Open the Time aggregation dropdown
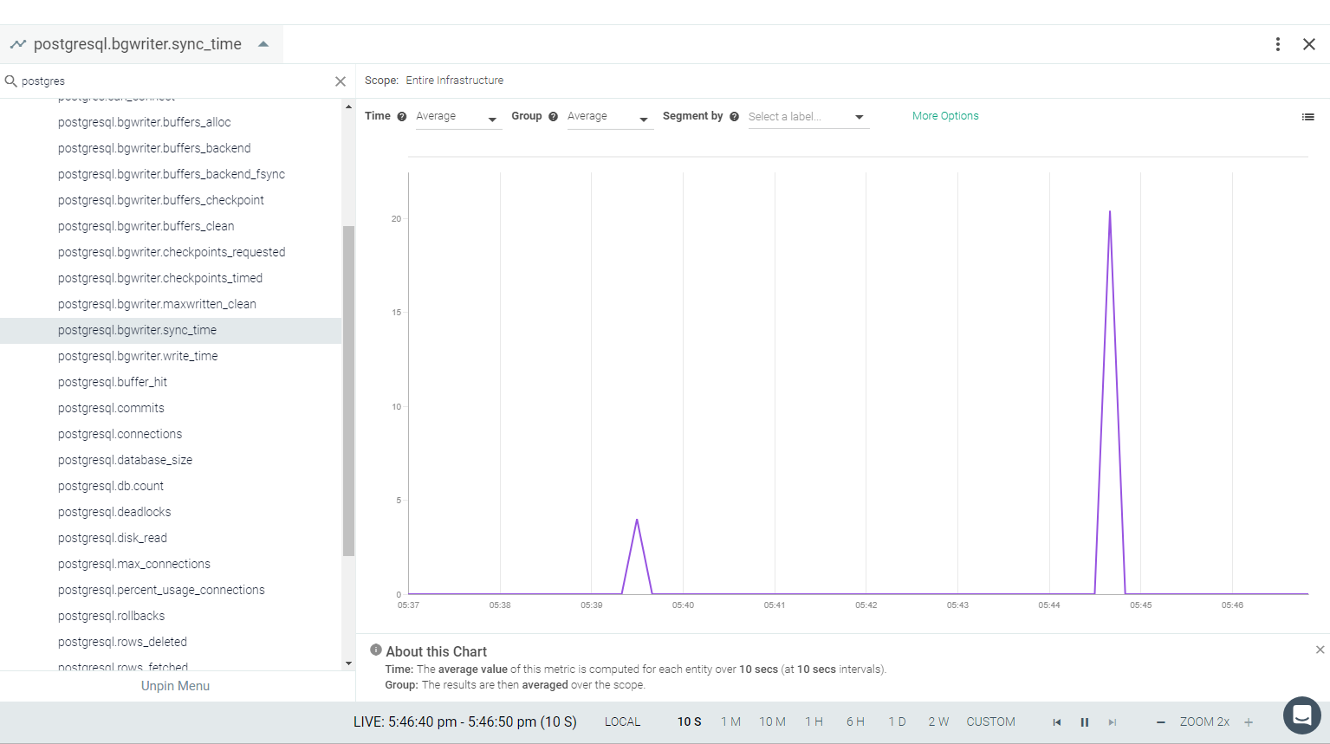Image resolution: width=1330 pixels, height=744 pixels. pyautogui.click(x=457, y=117)
